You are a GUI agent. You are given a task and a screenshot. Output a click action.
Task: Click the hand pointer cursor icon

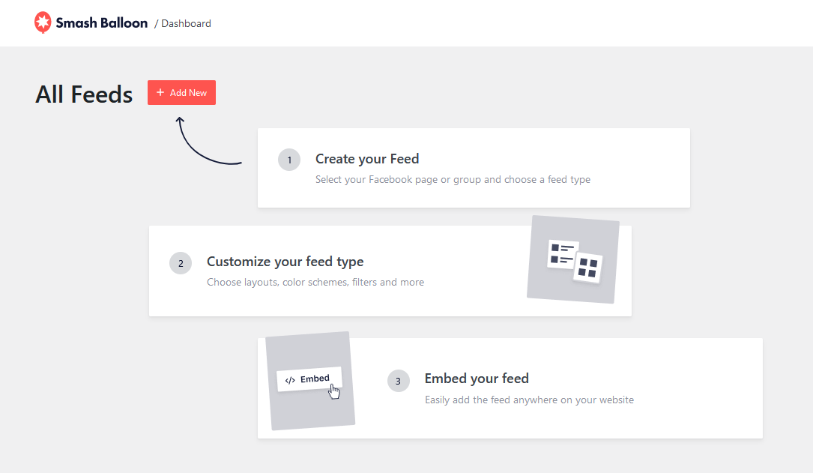pos(333,391)
